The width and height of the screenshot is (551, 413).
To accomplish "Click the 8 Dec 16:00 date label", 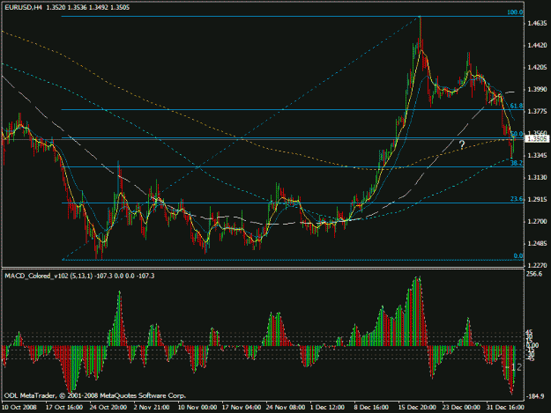I will (371, 408).
